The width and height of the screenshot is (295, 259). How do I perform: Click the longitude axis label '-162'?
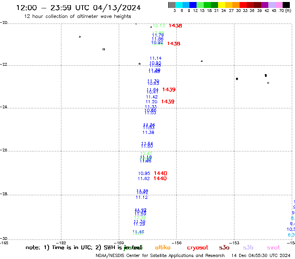click(x=61, y=243)
